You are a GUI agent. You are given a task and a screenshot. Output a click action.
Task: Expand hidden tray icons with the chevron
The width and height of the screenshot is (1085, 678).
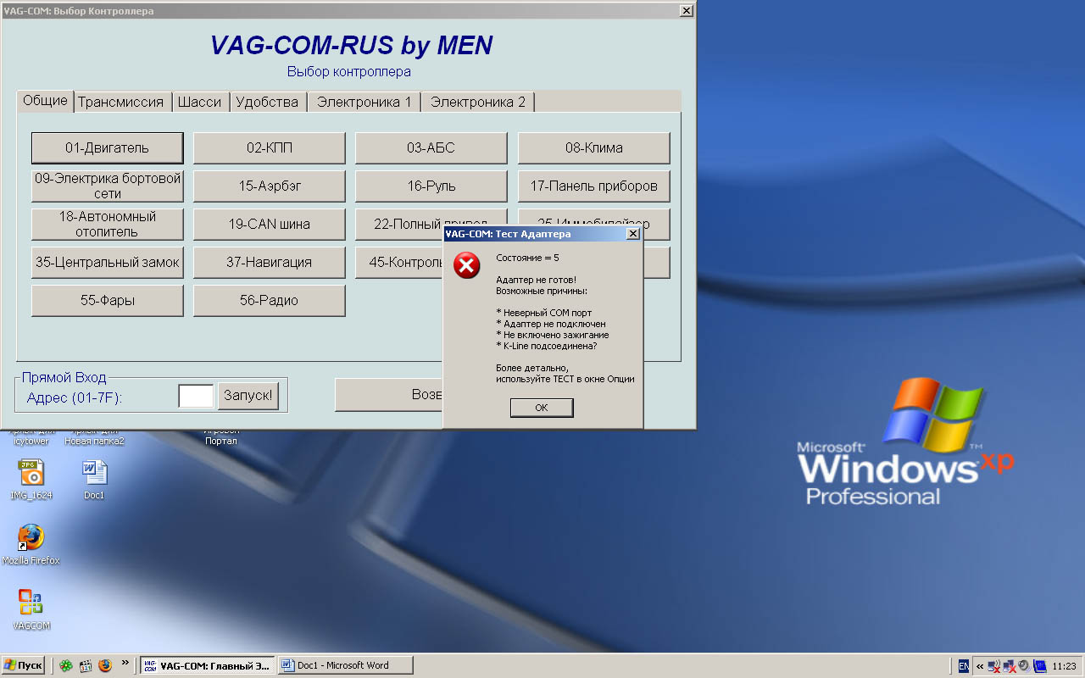pyautogui.click(x=980, y=666)
